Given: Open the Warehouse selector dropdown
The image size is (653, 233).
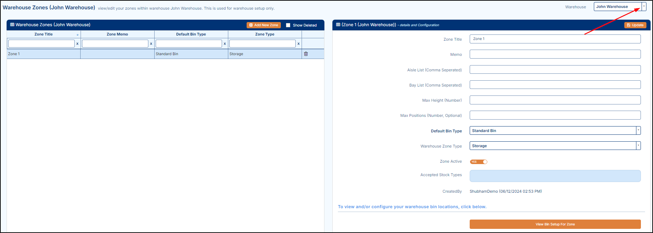Looking at the screenshot, I should coord(644,7).
